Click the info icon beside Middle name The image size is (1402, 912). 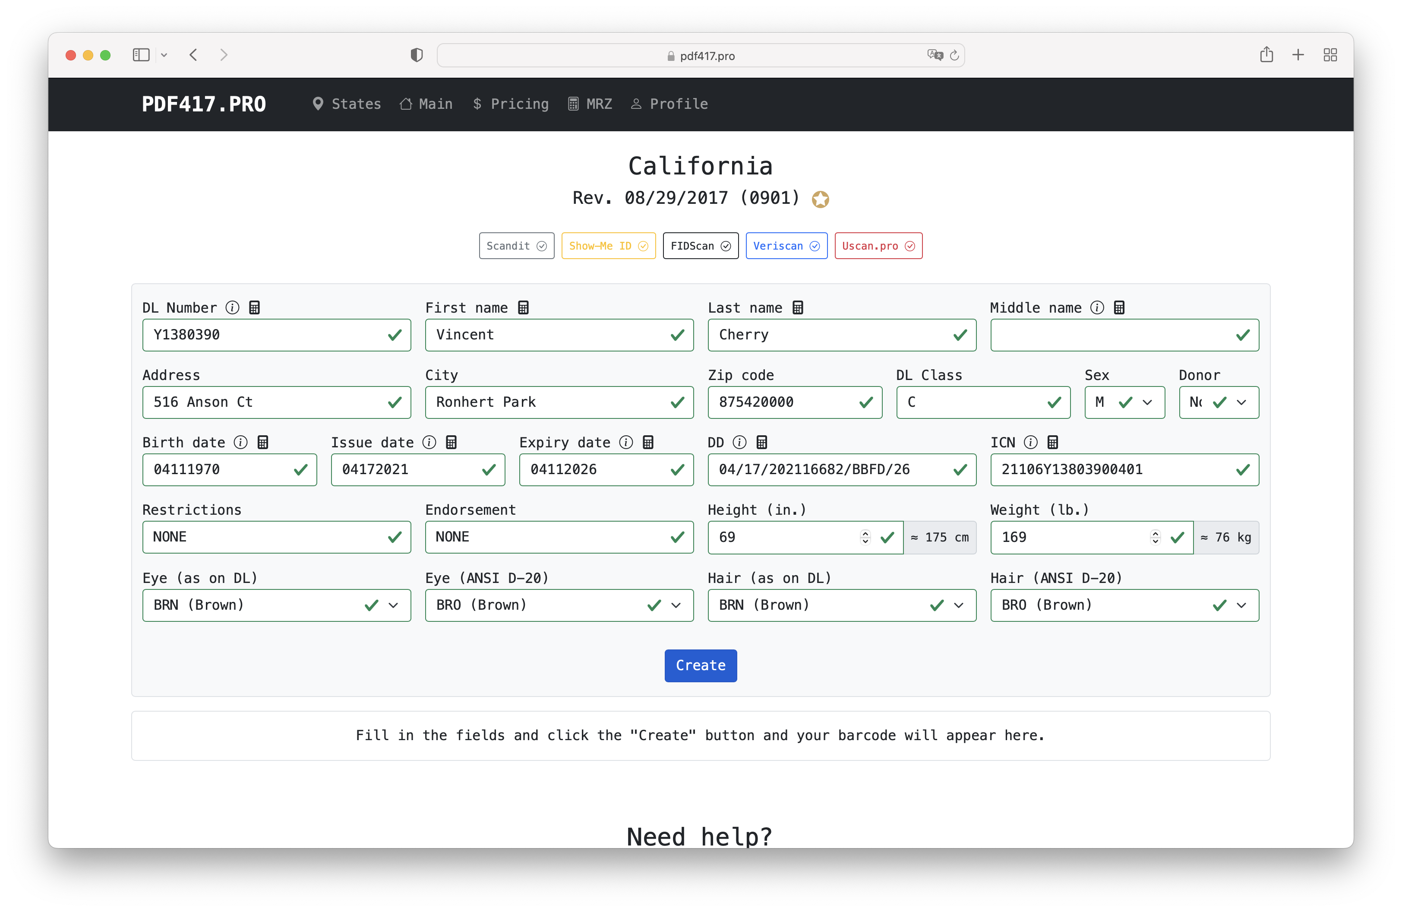(x=1097, y=307)
